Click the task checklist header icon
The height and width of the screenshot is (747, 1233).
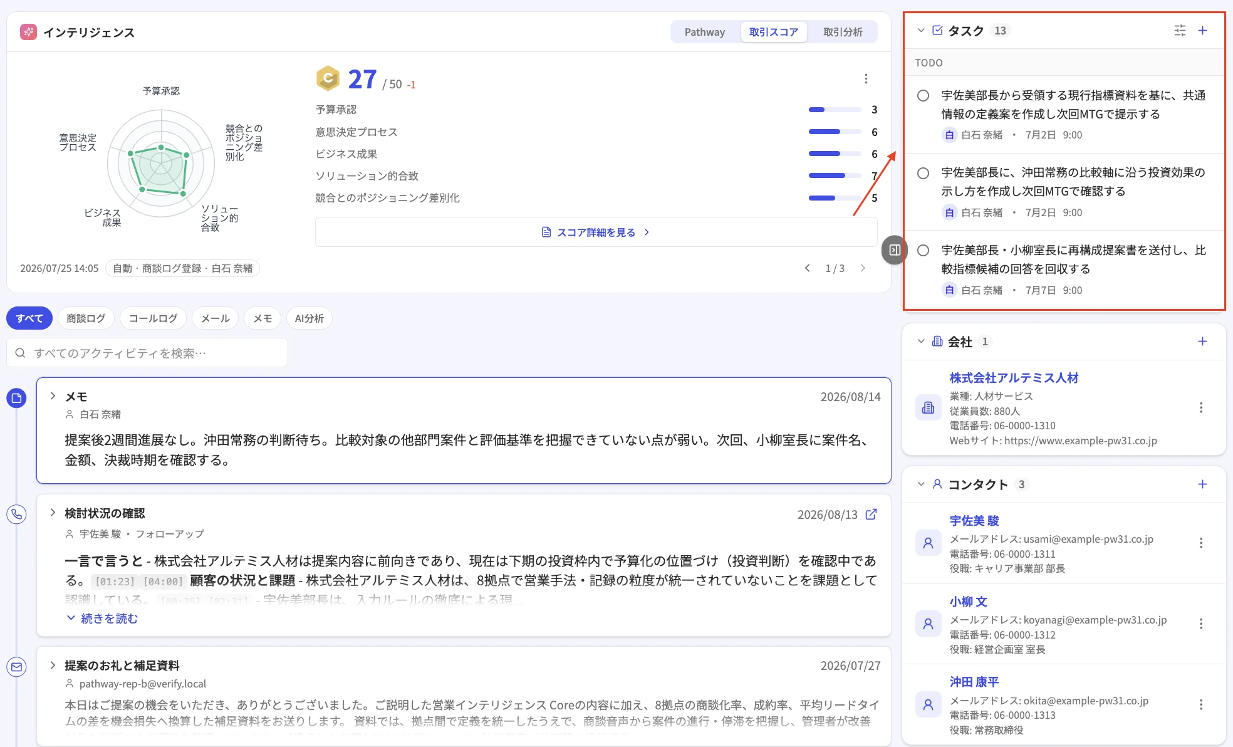pyautogui.click(x=937, y=31)
